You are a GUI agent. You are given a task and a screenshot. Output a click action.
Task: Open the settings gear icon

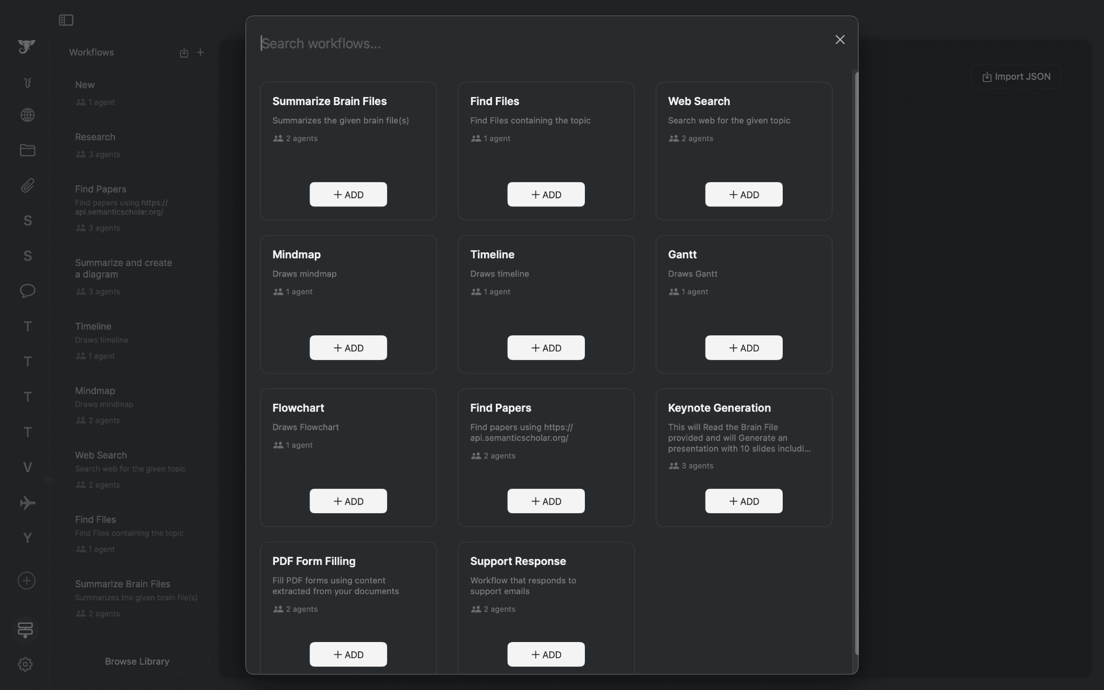tap(25, 664)
